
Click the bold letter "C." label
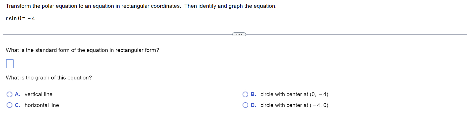tap(18, 105)
